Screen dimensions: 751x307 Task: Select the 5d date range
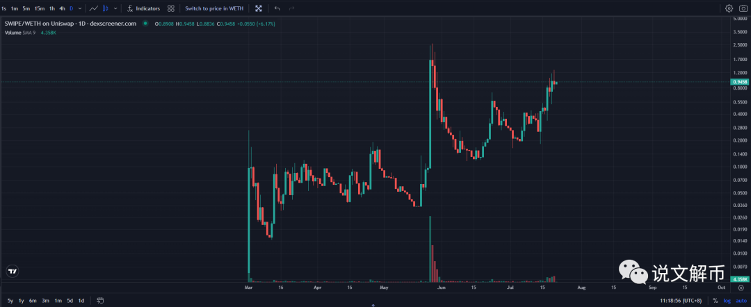pyautogui.click(x=70, y=301)
